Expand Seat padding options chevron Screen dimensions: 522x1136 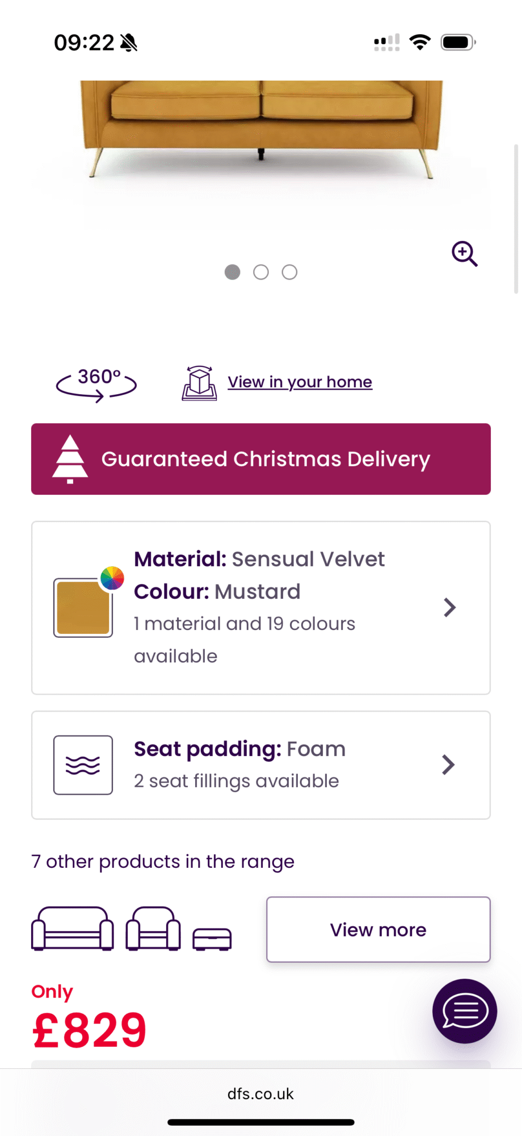(x=448, y=765)
